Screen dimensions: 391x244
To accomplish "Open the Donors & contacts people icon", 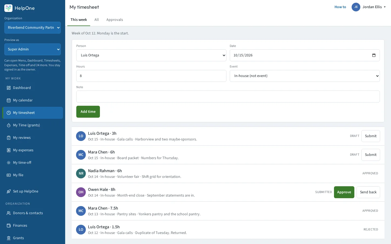I will coord(9,213).
